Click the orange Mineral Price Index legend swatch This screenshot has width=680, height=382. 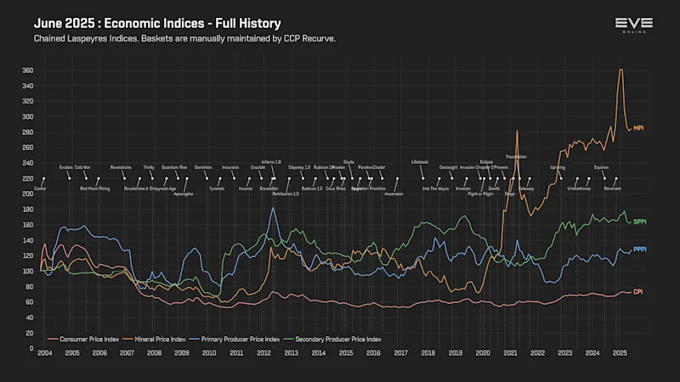[128, 339]
